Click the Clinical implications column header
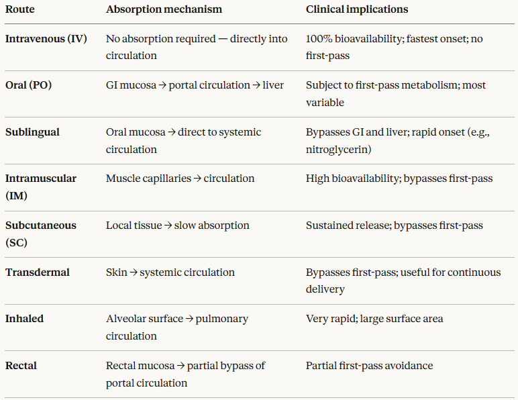 [x=357, y=10]
